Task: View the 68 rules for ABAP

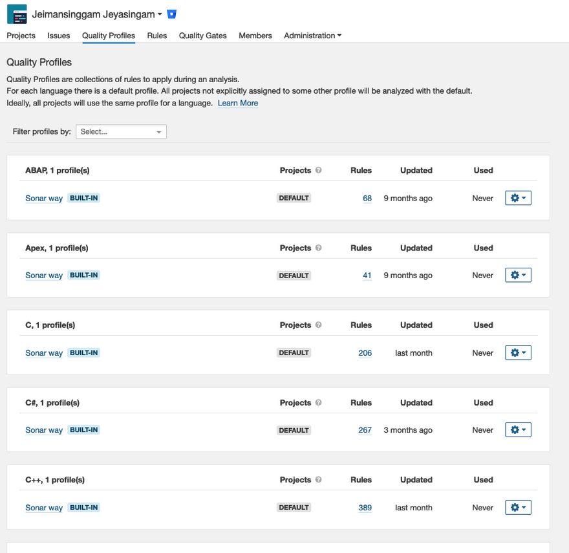Action: 367,199
